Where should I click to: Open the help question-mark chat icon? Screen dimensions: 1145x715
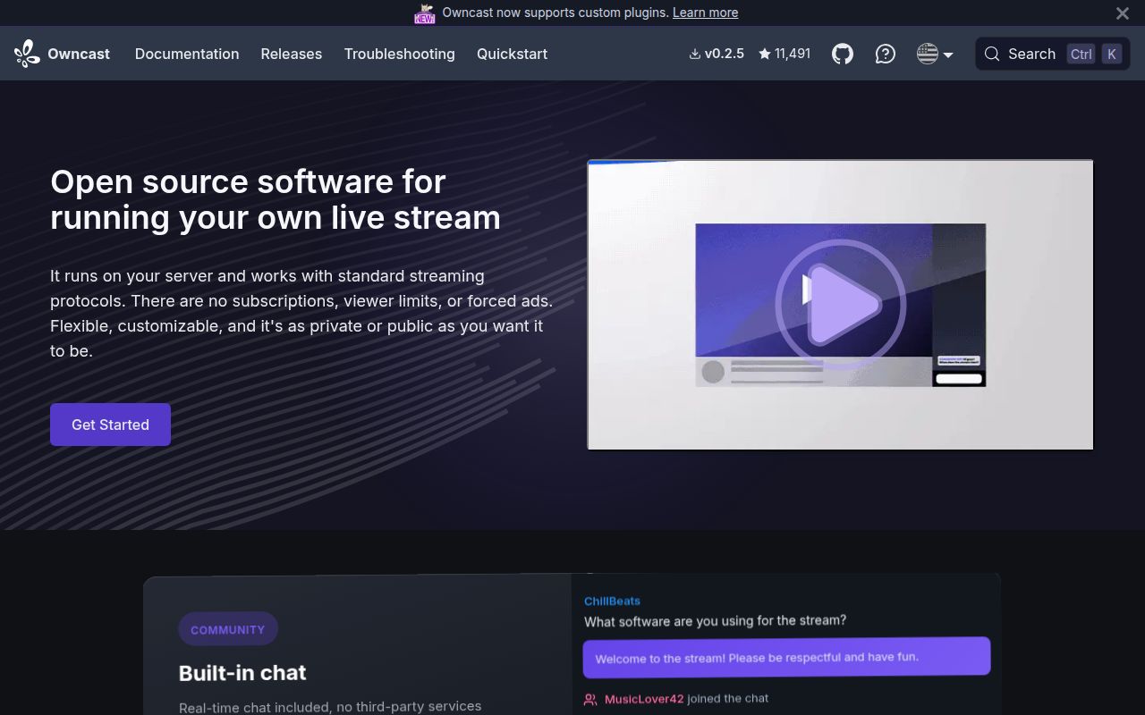(886, 54)
